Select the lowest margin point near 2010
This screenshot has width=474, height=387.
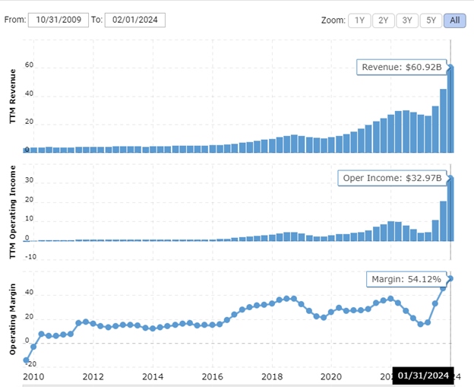click(27, 360)
